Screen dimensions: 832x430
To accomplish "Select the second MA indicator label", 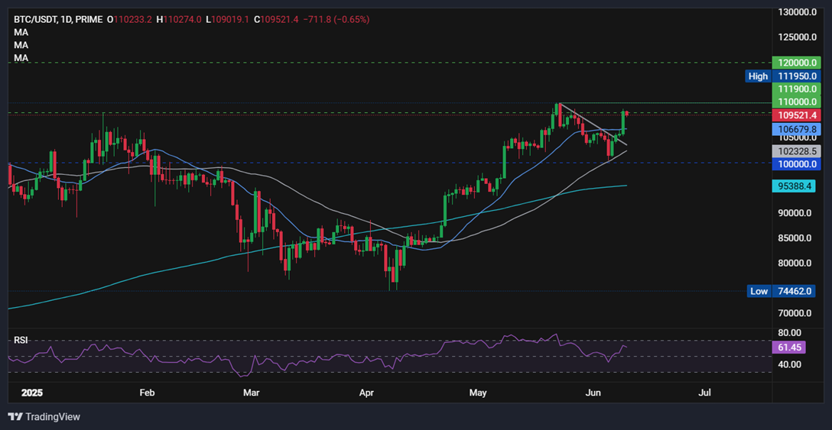I will point(21,45).
